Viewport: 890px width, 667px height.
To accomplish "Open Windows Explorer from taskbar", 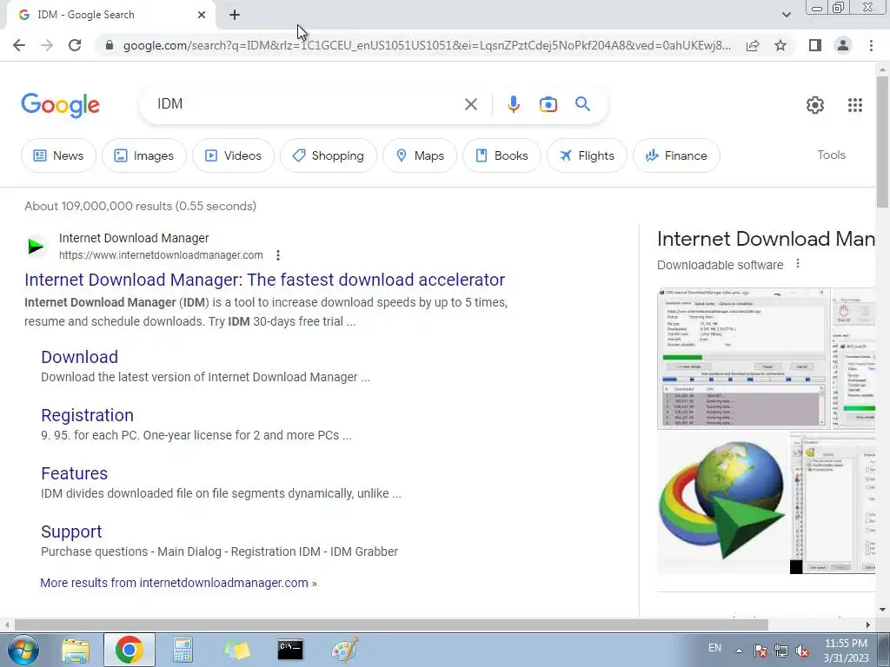I will (76, 650).
